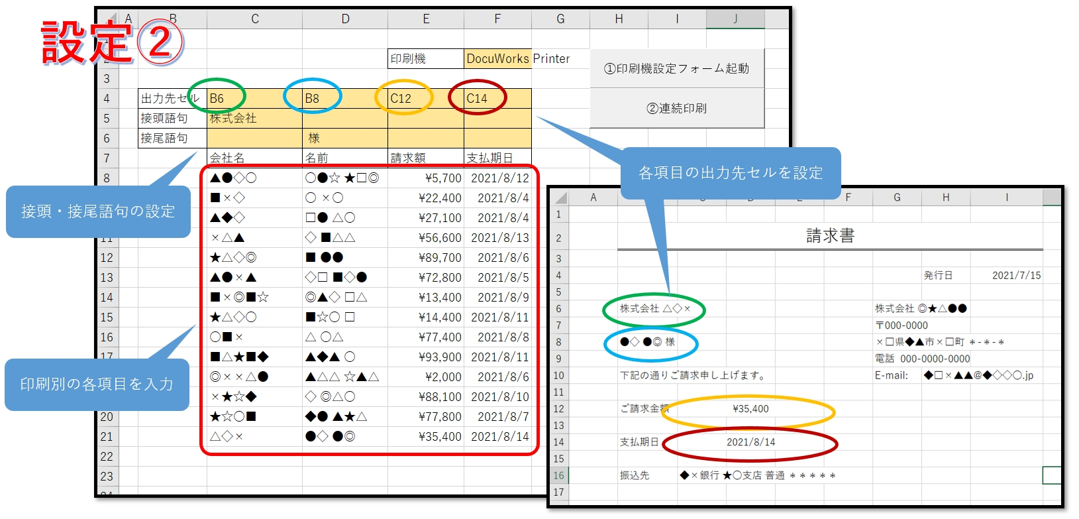Screen dimensions: 1079x519
Task: Select the output cell B8
Action: coord(345,98)
